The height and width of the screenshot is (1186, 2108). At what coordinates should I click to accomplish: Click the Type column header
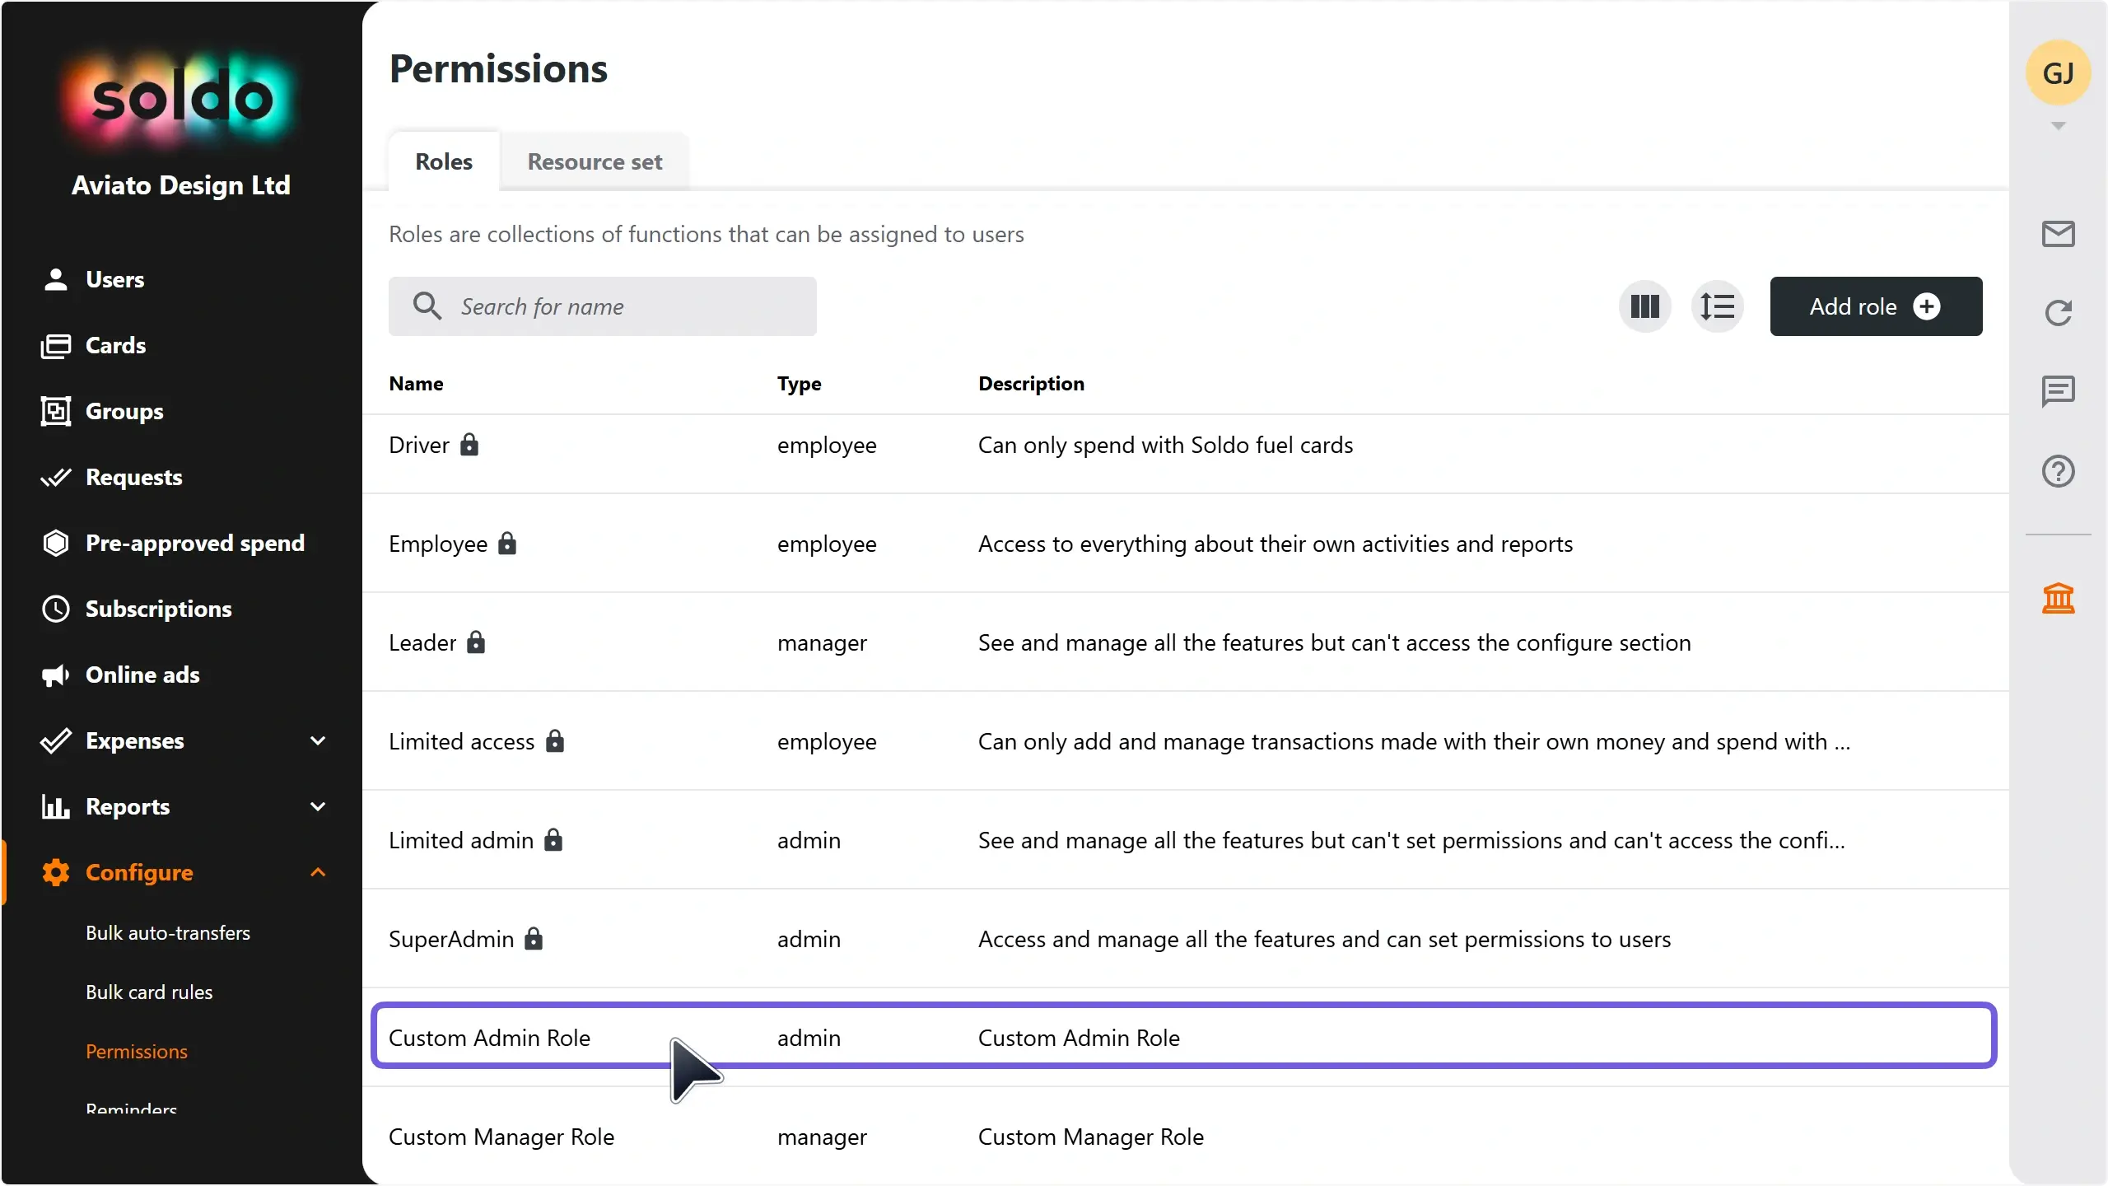pyautogui.click(x=800, y=384)
